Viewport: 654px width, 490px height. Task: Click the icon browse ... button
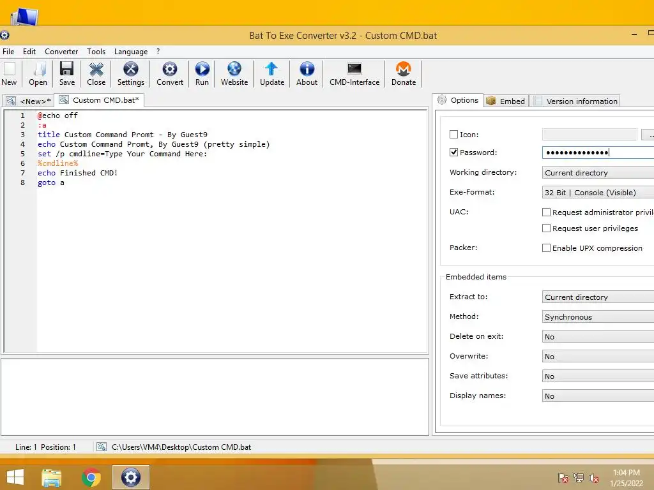(x=649, y=134)
